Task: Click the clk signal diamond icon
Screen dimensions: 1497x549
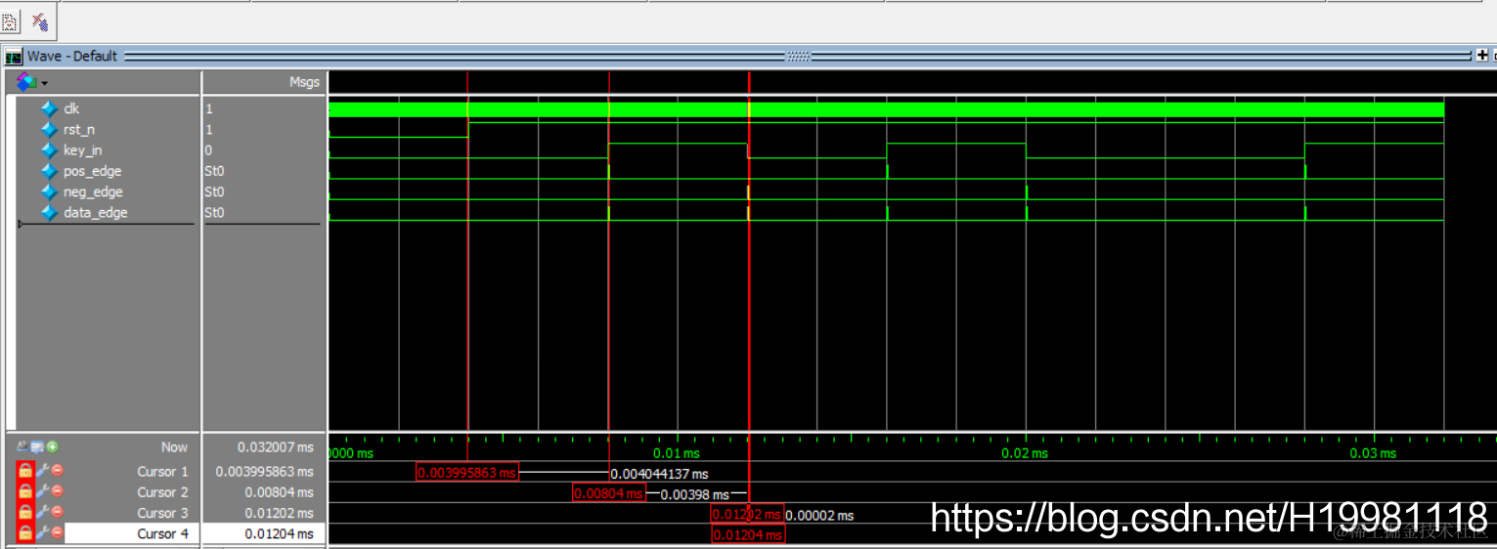Action: click(50, 108)
